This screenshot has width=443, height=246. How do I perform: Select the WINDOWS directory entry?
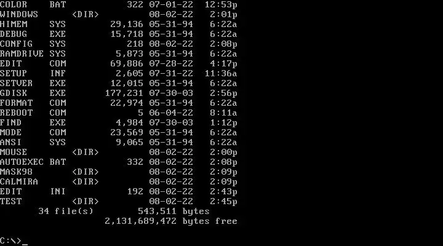click(x=119, y=14)
